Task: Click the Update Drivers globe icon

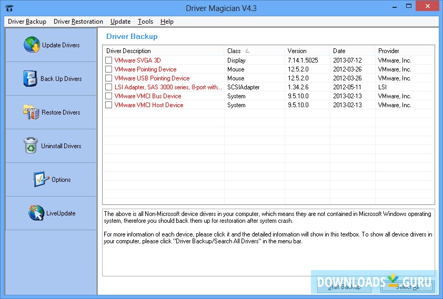Action: [32, 45]
